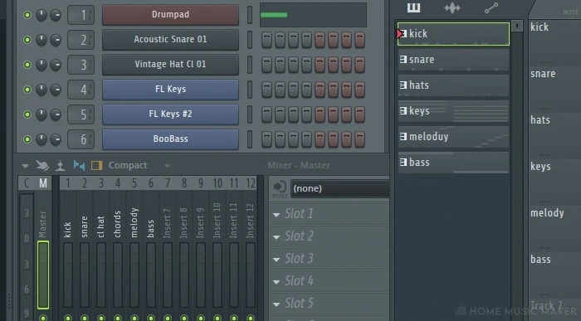Switch to mixer Current track tab C
Image resolution: width=581 pixels, height=321 pixels.
[x=27, y=183]
